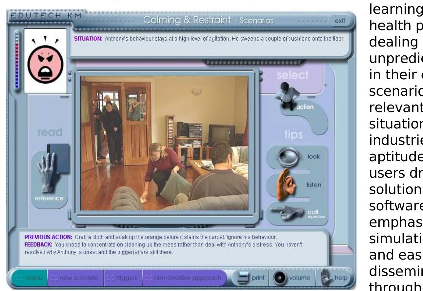Open the triggers tab
This screenshot has height=291, width=423.
click(x=123, y=279)
